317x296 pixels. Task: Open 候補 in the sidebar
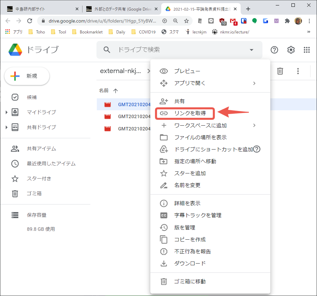pyautogui.click(x=32, y=97)
